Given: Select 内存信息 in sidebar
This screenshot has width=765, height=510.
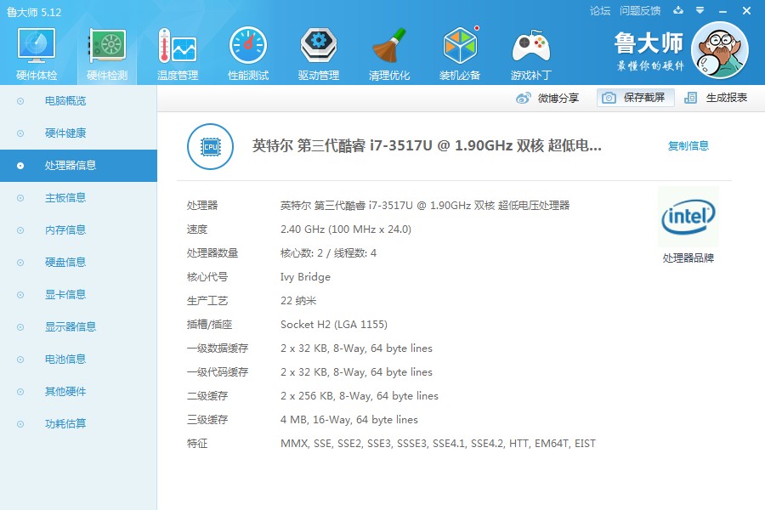Looking at the screenshot, I should click(78, 229).
